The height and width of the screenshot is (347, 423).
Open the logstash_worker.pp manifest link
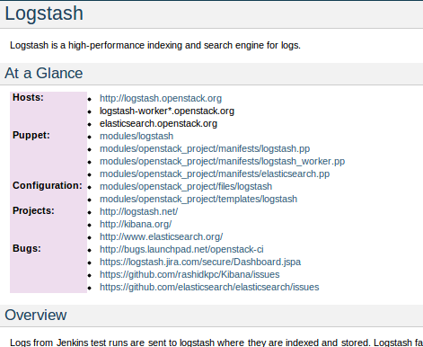222,161
